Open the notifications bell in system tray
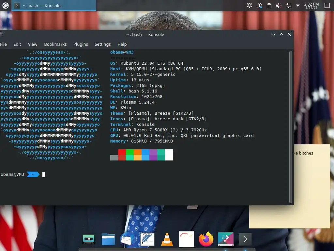Viewport: 334px width, 251px height. (x=250, y=6)
